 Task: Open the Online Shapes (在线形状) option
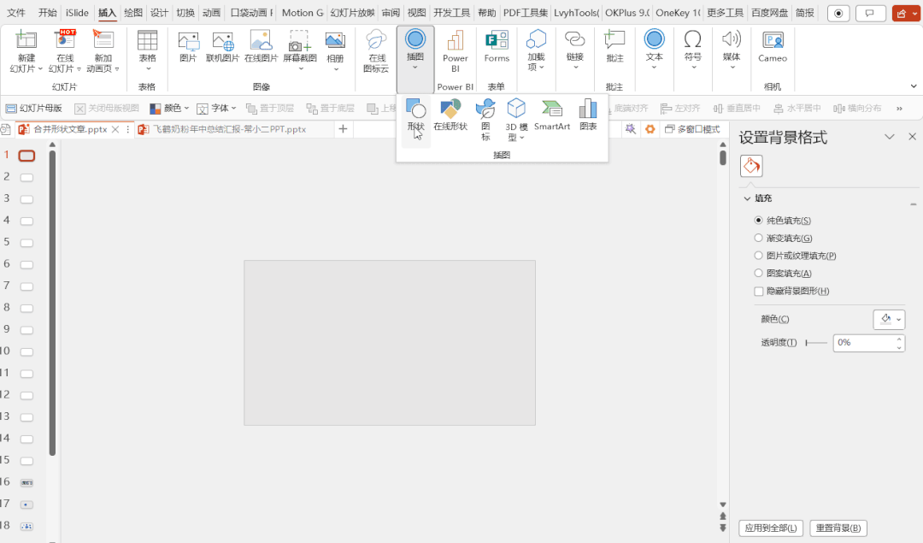tap(450, 115)
